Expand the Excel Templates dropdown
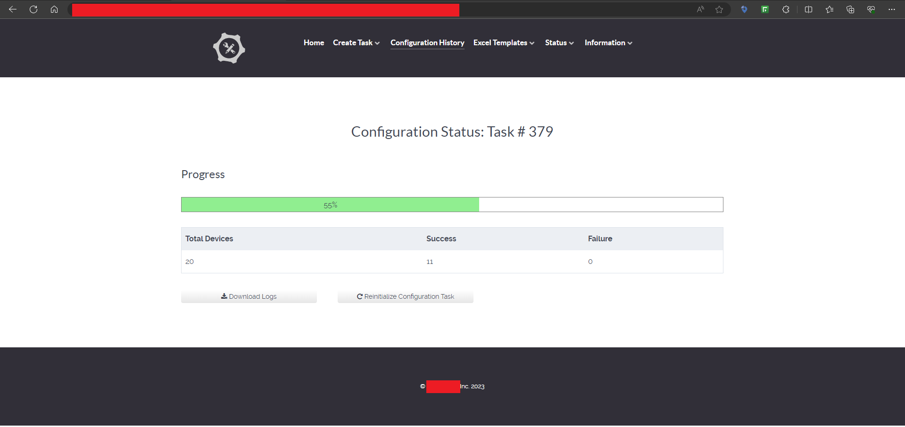Screen dimensions: 905x427 [x=504, y=43]
